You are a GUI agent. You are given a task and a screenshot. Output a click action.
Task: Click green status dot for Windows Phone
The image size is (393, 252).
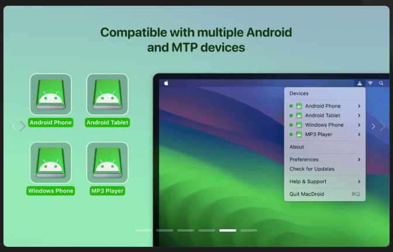coord(291,125)
